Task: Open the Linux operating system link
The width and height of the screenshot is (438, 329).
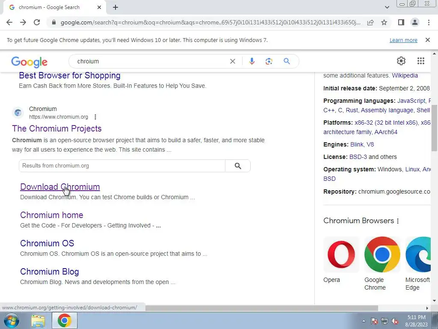Action: point(412,169)
